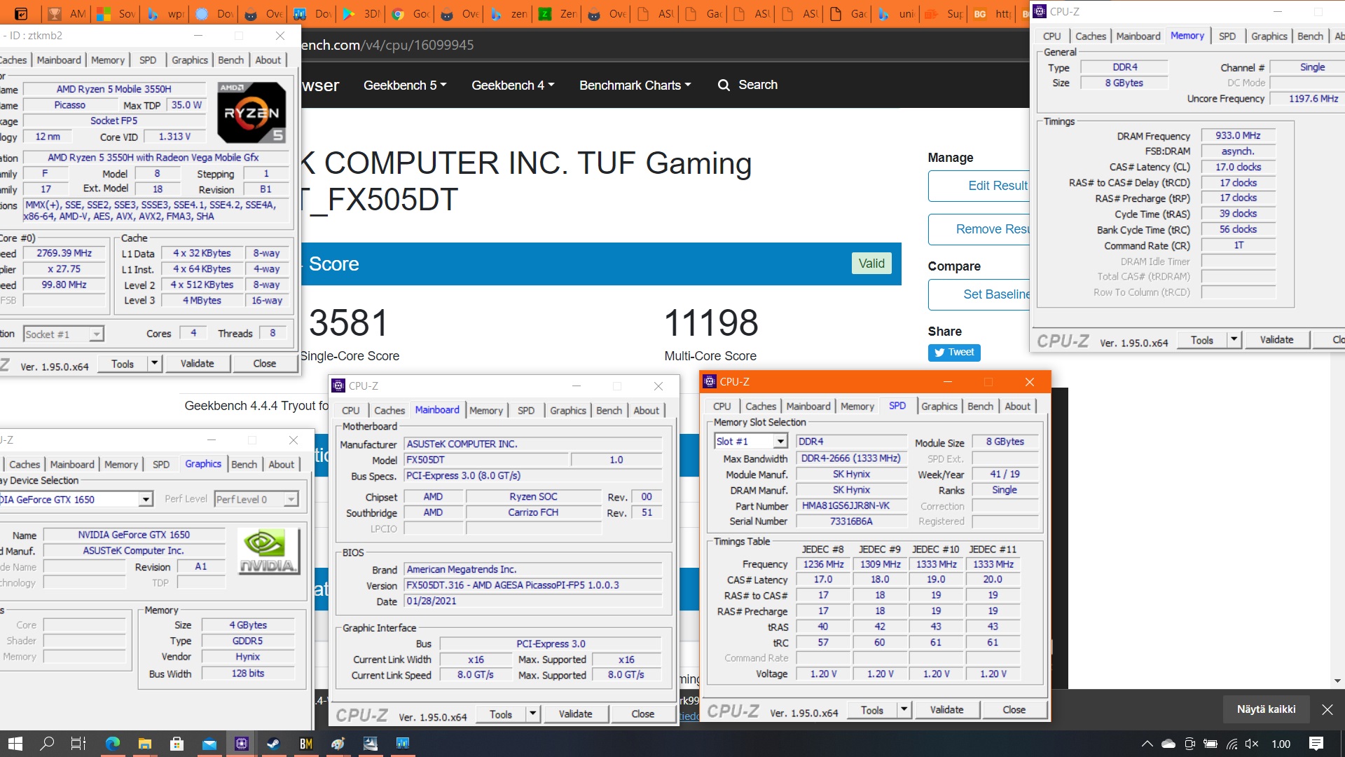
Task: Launch Microsoft Edge from taskbar
Action: pyautogui.click(x=112, y=744)
